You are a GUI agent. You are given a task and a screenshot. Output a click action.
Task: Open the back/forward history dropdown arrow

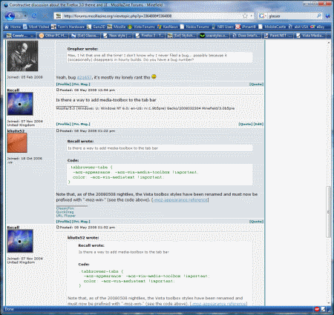(25, 16)
